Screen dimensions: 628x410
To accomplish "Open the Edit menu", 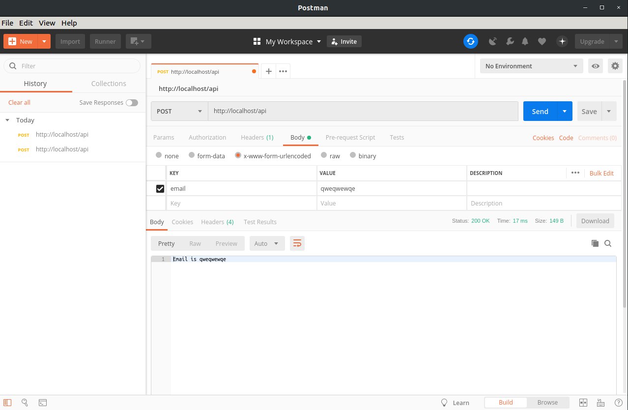I will pyautogui.click(x=26, y=23).
